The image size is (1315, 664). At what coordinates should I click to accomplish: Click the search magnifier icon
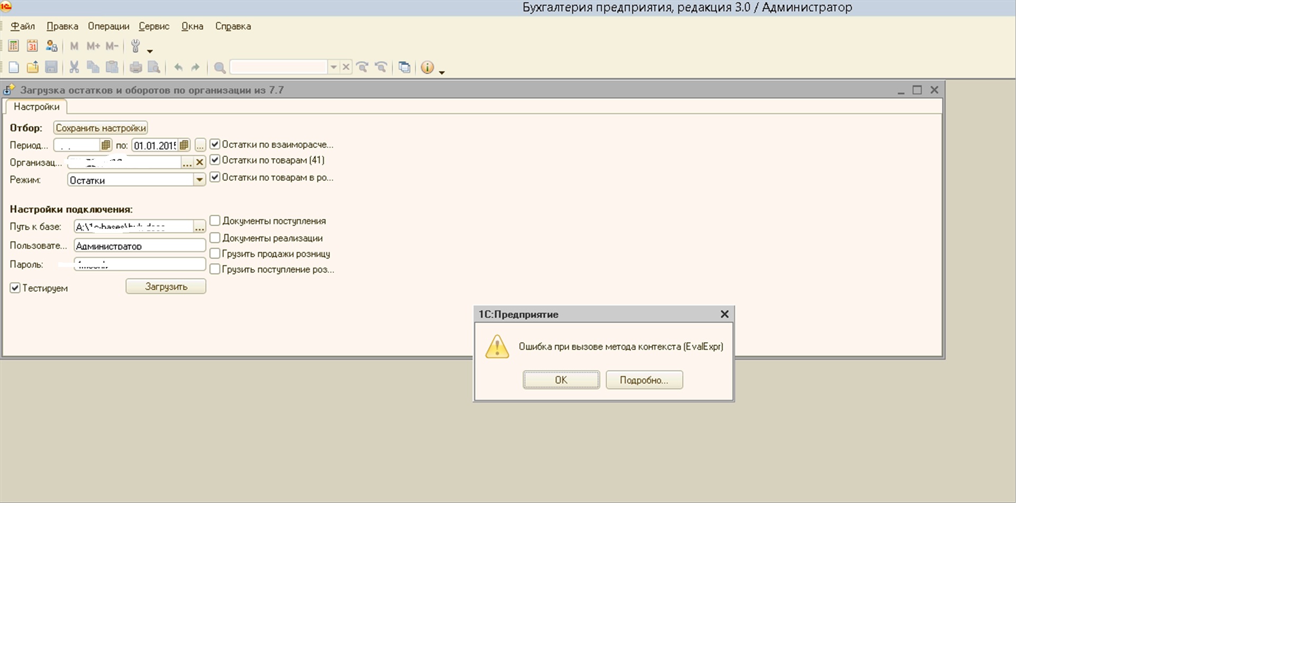[220, 67]
